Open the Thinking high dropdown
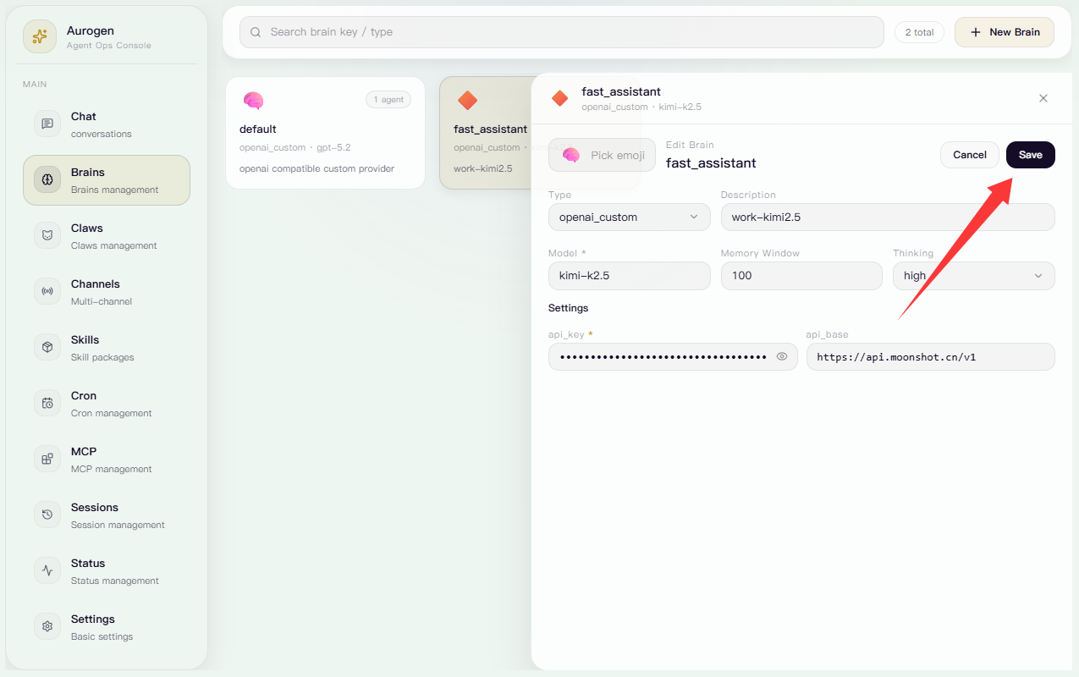1079x677 pixels. (974, 275)
